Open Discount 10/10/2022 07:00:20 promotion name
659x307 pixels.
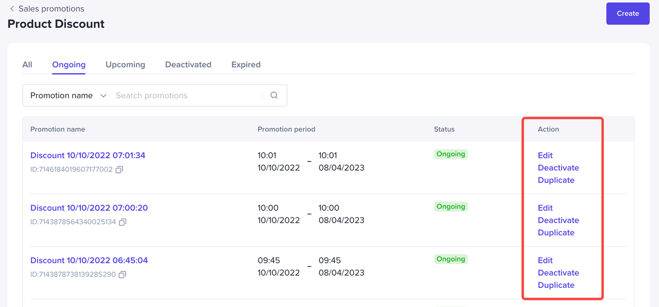point(89,208)
